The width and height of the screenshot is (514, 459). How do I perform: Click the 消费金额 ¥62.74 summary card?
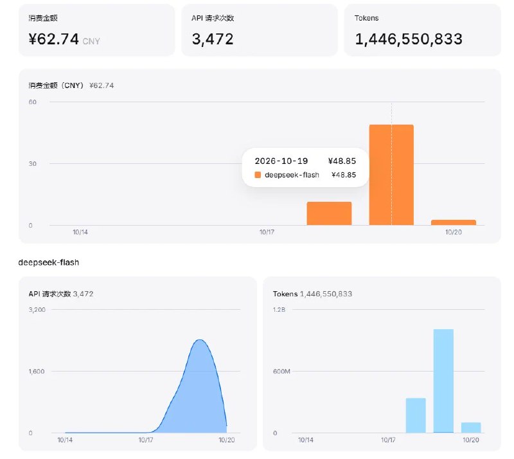click(97, 30)
